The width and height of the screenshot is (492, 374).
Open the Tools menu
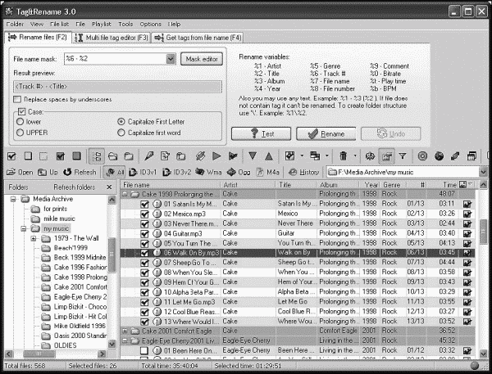coord(125,24)
